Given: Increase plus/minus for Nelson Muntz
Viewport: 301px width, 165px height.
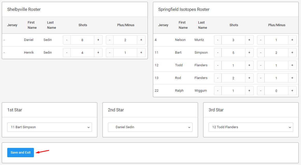Looking at the screenshot, I should [x=292, y=40].
